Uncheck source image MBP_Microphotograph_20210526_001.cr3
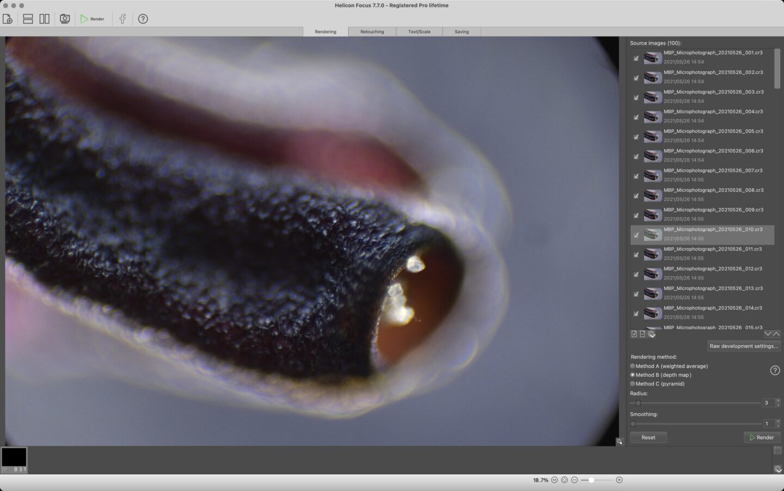The height and width of the screenshot is (491, 784). 636,58
